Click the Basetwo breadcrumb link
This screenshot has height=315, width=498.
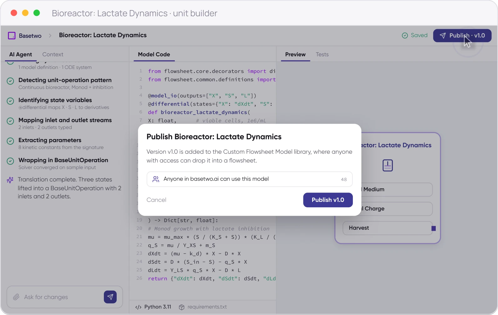30,36
